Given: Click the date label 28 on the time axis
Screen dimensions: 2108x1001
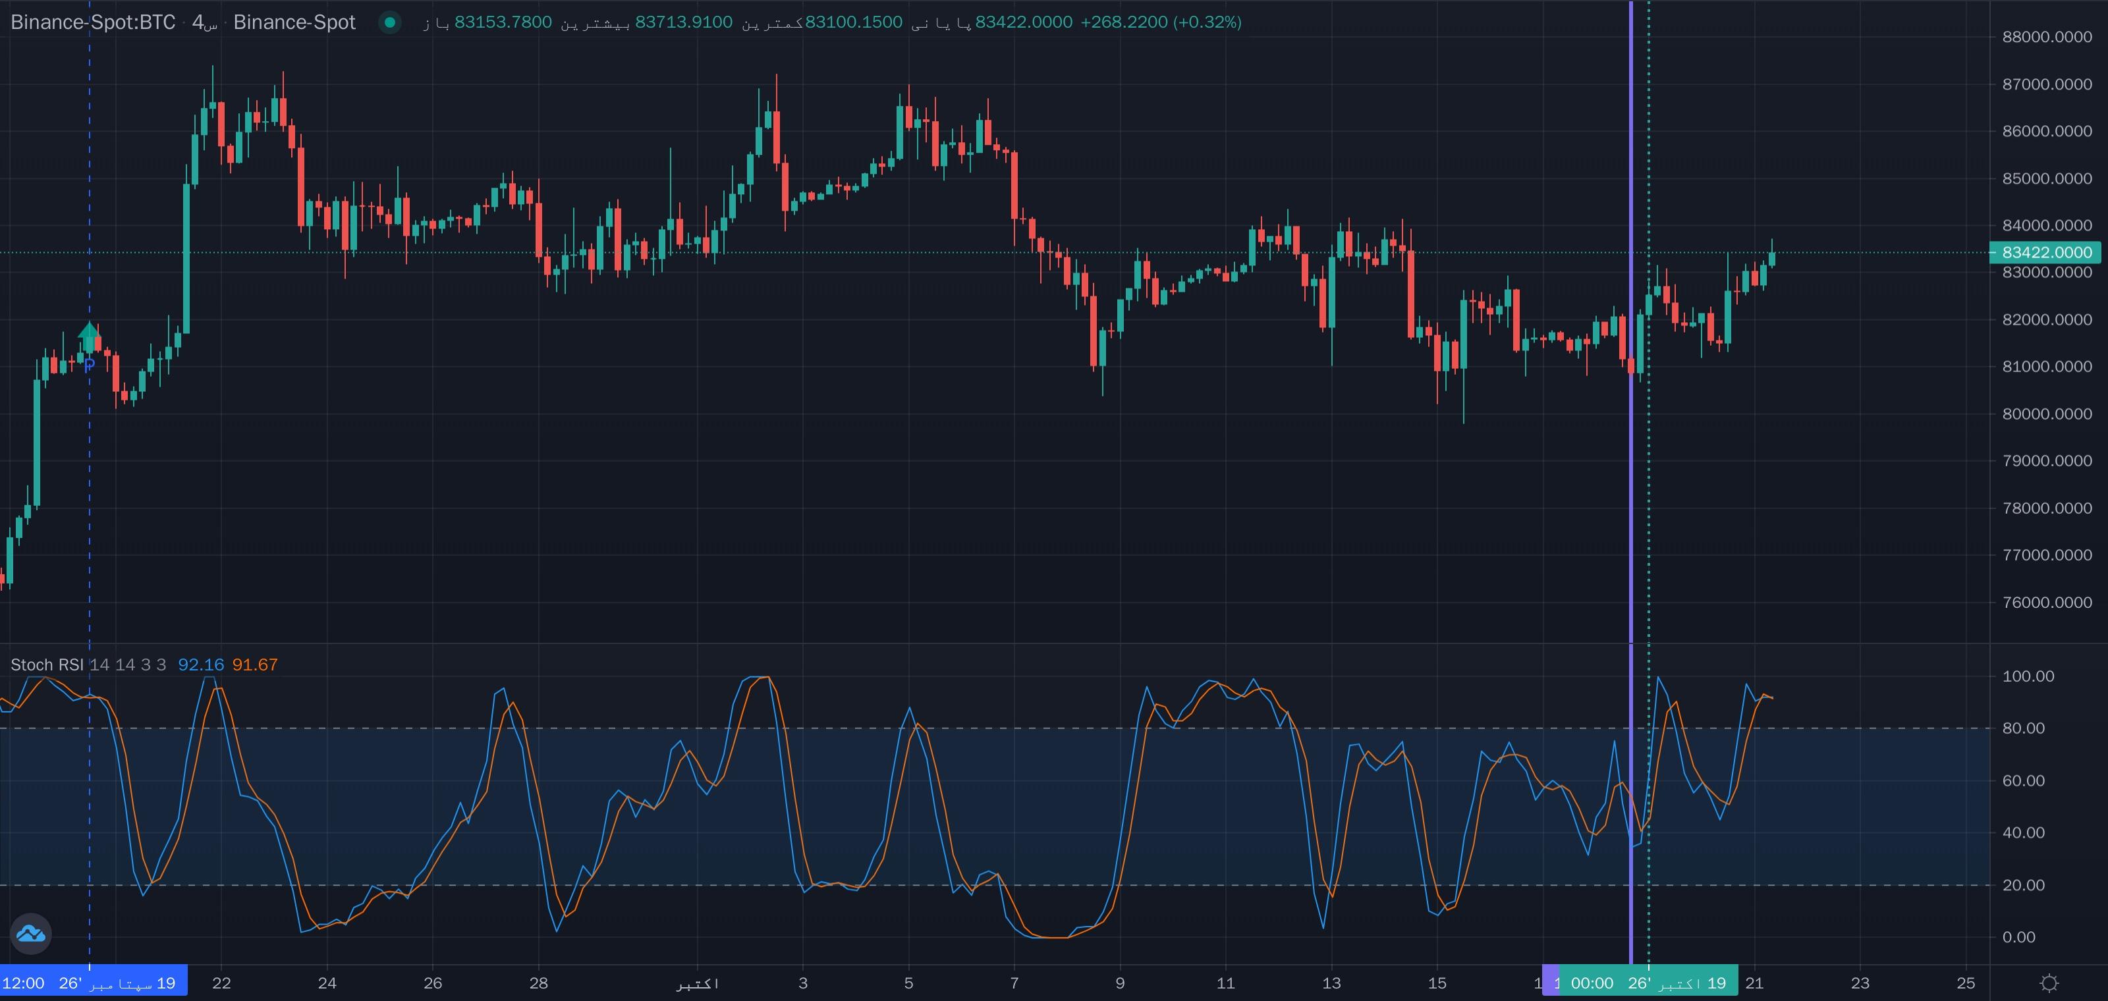Looking at the screenshot, I should 538,983.
